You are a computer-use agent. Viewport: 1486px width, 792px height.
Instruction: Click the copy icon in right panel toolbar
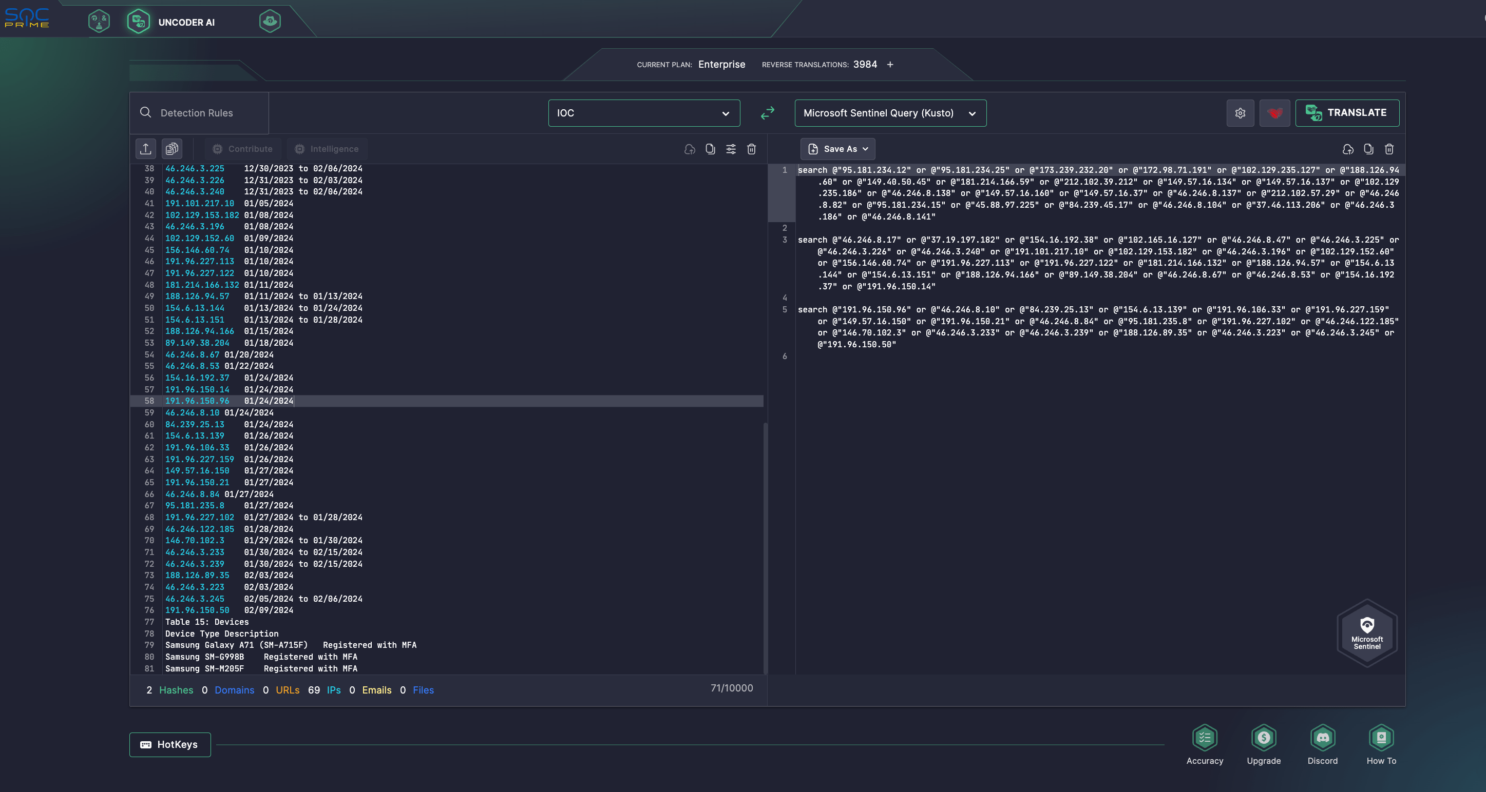coord(1368,149)
